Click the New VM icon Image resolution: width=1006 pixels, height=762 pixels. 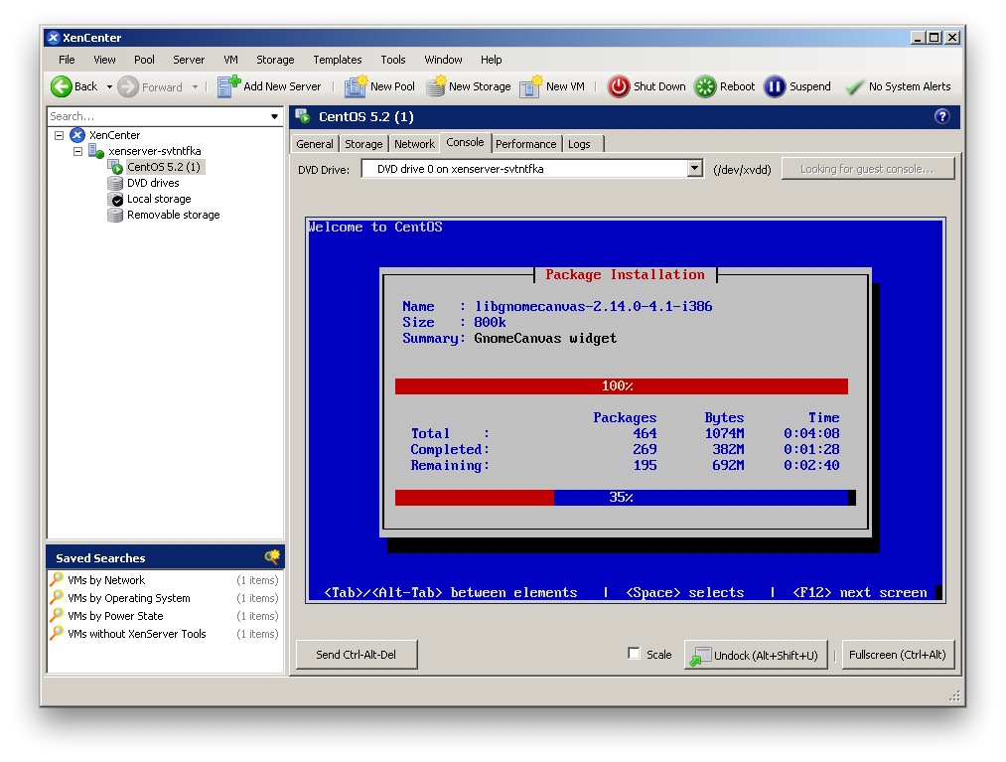[x=531, y=86]
